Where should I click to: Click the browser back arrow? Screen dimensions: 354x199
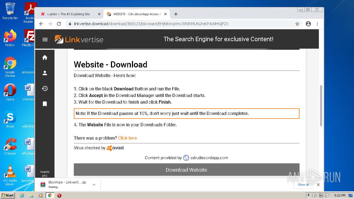41,24
